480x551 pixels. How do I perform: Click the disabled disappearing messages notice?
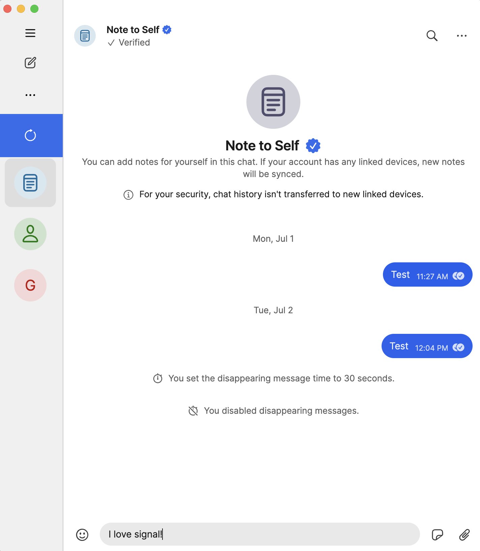[274, 411]
